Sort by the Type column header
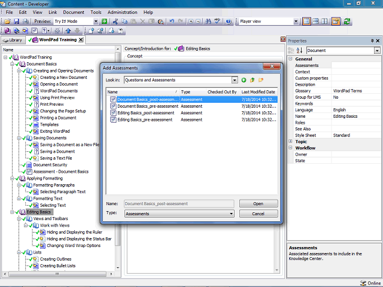 tap(193, 91)
